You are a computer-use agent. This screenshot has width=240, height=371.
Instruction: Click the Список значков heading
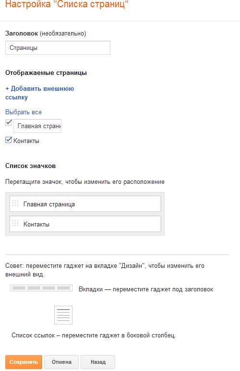coord(31,166)
